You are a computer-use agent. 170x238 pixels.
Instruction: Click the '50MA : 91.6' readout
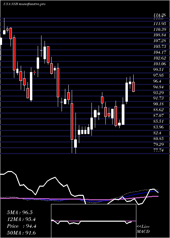pyautogui.click(x=21, y=233)
